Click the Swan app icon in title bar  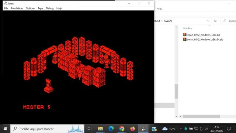click(x=5, y=3)
